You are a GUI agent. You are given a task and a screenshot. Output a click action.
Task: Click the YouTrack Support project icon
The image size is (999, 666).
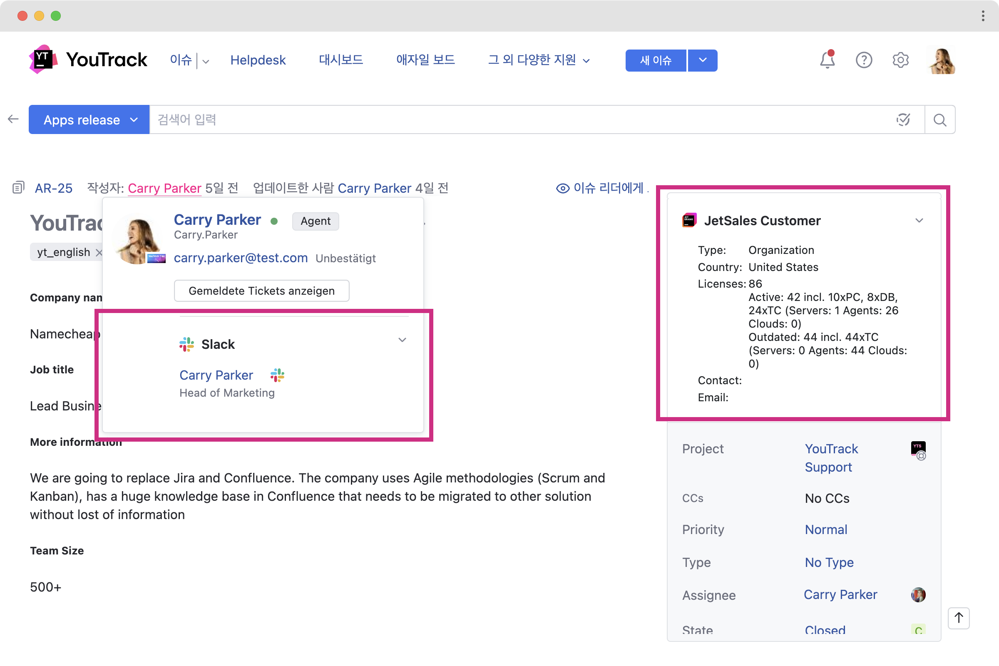pos(918,450)
